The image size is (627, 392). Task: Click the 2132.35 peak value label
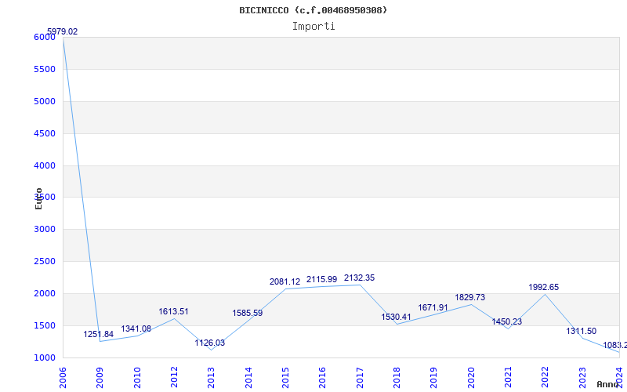[x=359, y=278]
